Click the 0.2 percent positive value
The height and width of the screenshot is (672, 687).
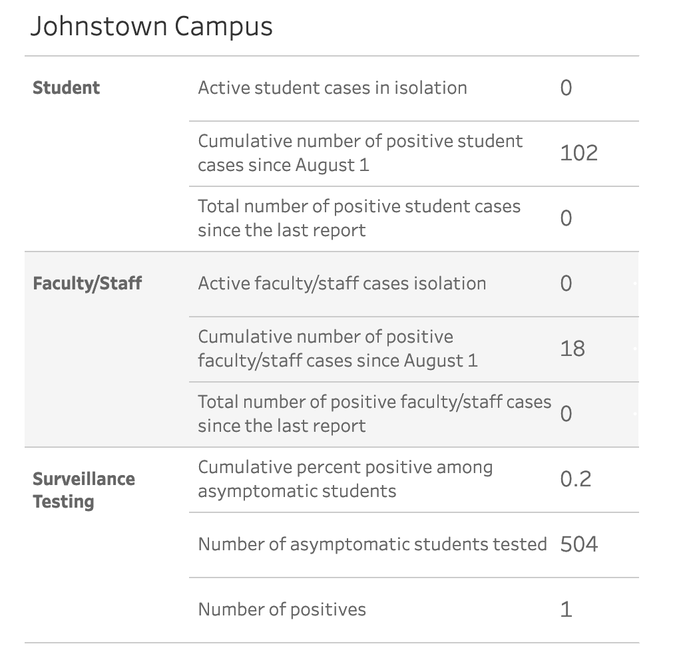576,479
